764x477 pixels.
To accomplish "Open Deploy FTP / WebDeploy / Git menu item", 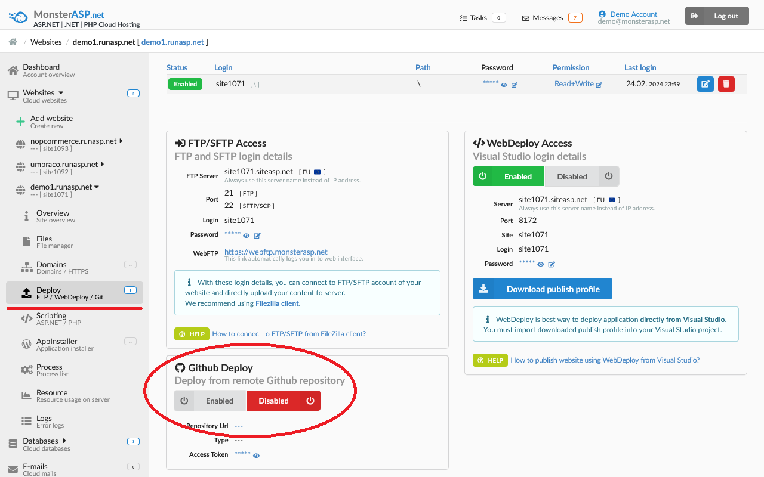I will click(x=75, y=293).
